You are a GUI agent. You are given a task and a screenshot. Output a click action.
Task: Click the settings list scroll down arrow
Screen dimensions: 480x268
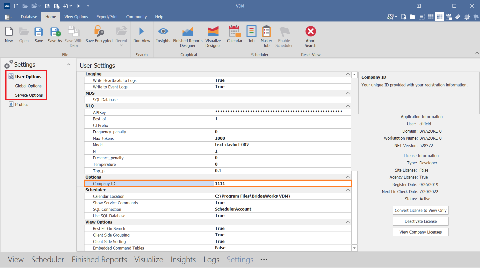click(x=354, y=248)
